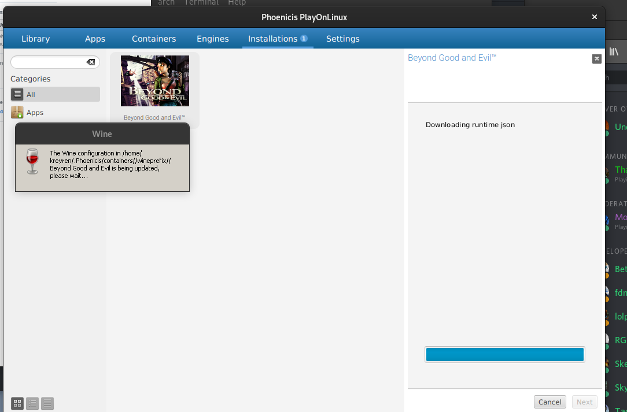Switch to icon grid view
This screenshot has width=627, height=412.
tap(17, 403)
